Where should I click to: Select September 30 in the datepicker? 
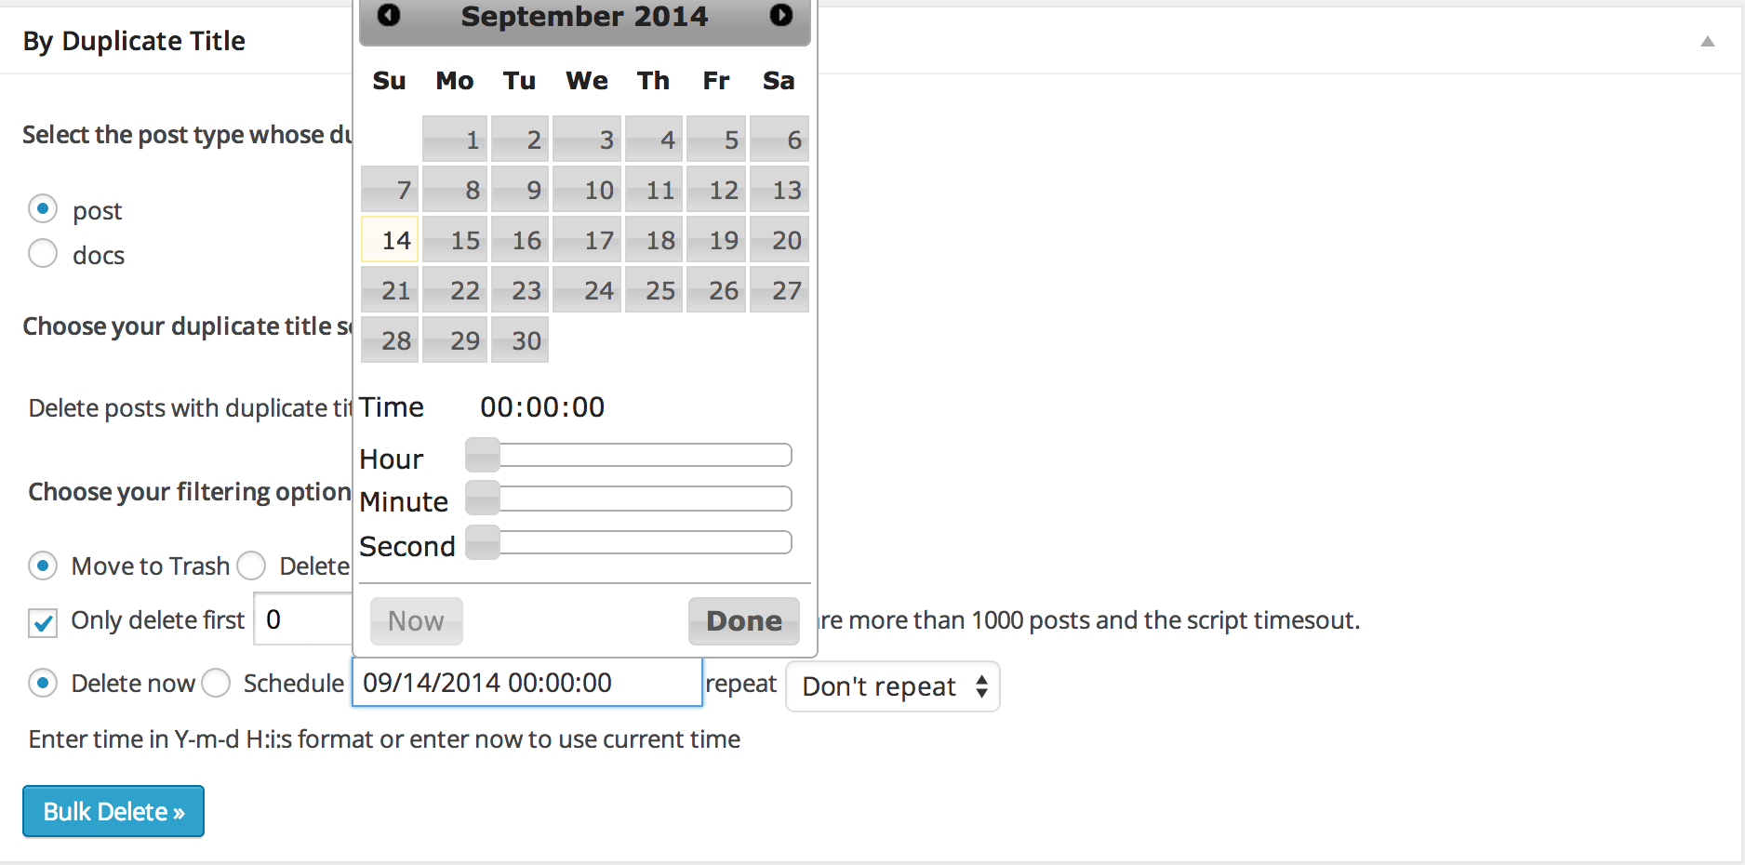tap(520, 339)
